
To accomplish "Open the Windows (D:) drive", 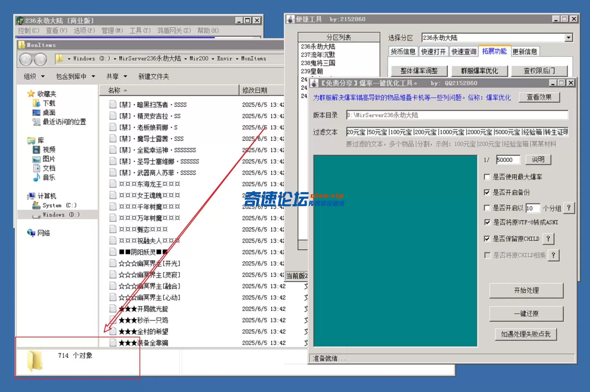I will pos(56,214).
